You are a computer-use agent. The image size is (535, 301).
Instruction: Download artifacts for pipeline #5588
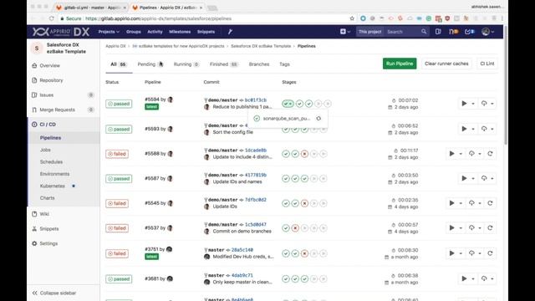point(471,154)
